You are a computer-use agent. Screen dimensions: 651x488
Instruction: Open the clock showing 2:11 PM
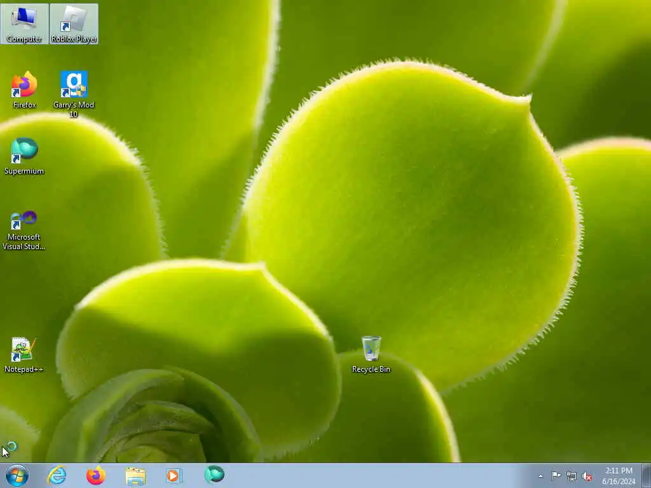coord(619,476)
